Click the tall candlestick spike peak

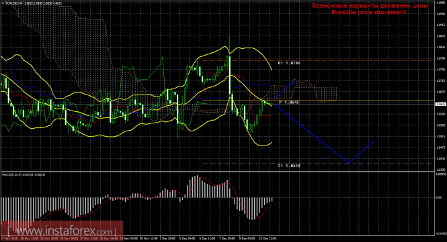[x=229, y=37]
